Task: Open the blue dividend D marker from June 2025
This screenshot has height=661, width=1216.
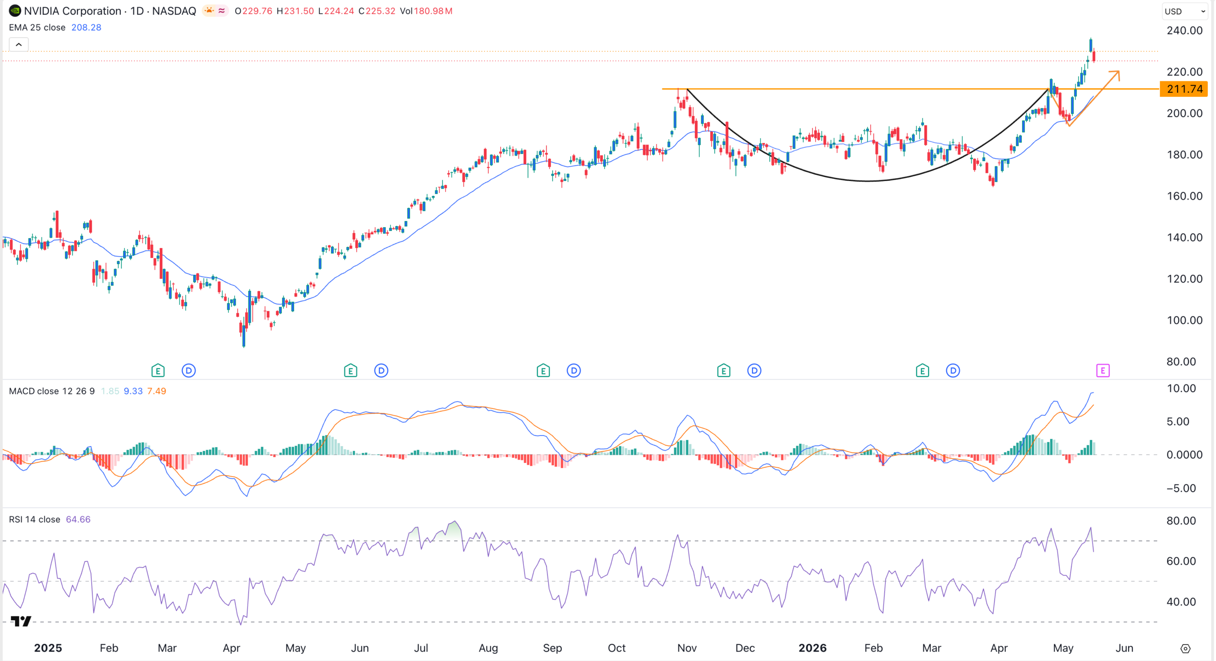Action: point(381,371)
